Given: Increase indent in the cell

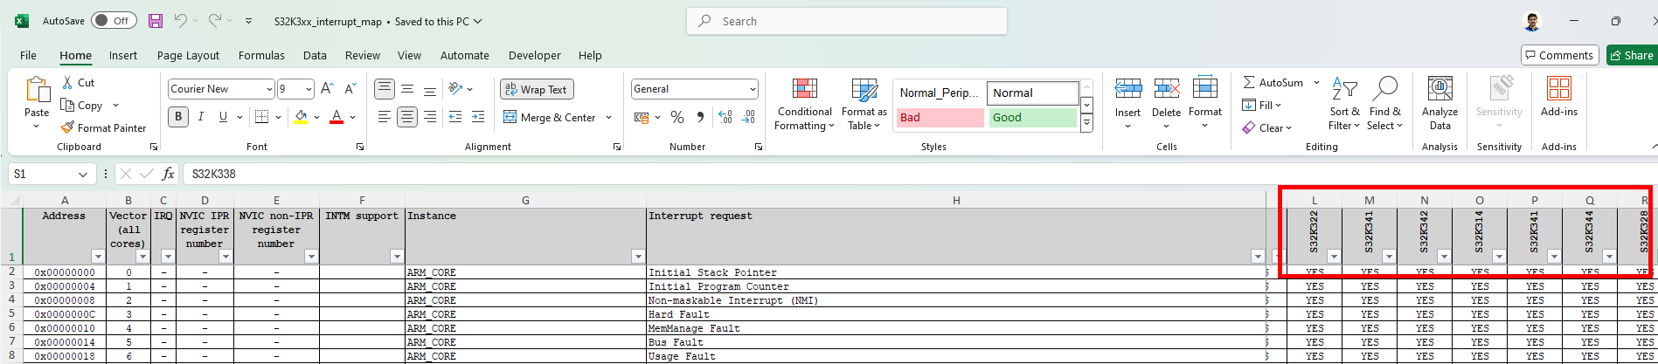Looking at the screenshot, I should [478, 117].
